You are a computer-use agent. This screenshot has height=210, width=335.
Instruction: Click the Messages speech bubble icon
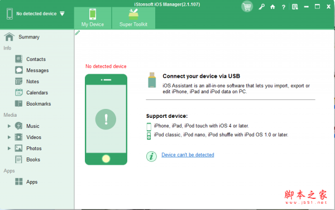[x=19, y=70]
